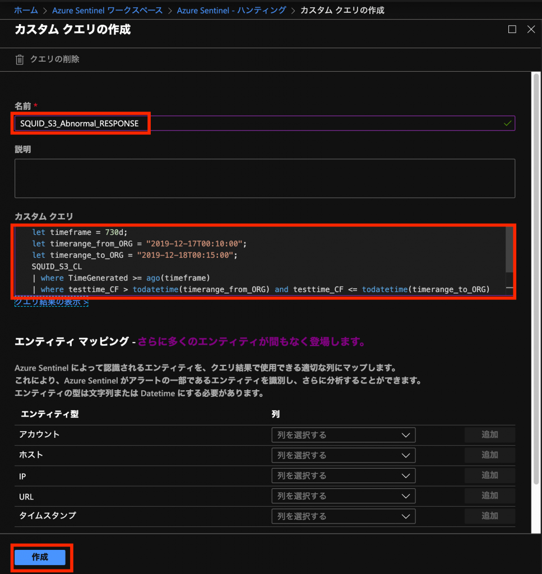Click the 列 column header

tap(276, 414)
